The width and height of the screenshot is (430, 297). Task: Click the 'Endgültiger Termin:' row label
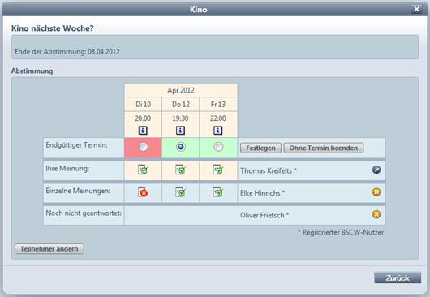click(76, 145)
